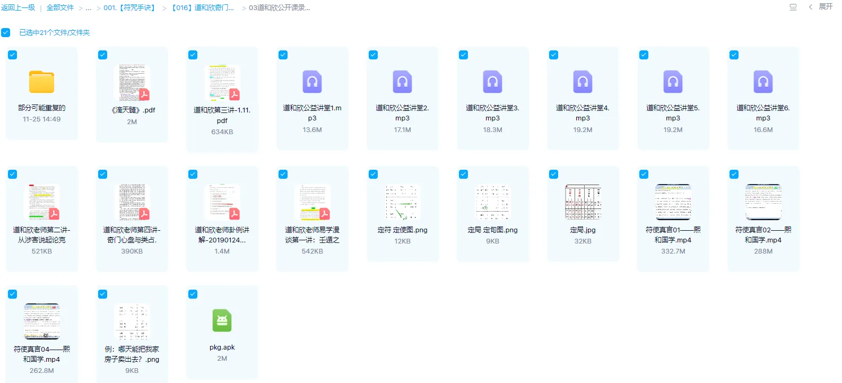The width and height of the screenshot is (842, 383).
Task: Uncheck the 定符 定使图.png checkbox
Action: [x=374, y=175]
